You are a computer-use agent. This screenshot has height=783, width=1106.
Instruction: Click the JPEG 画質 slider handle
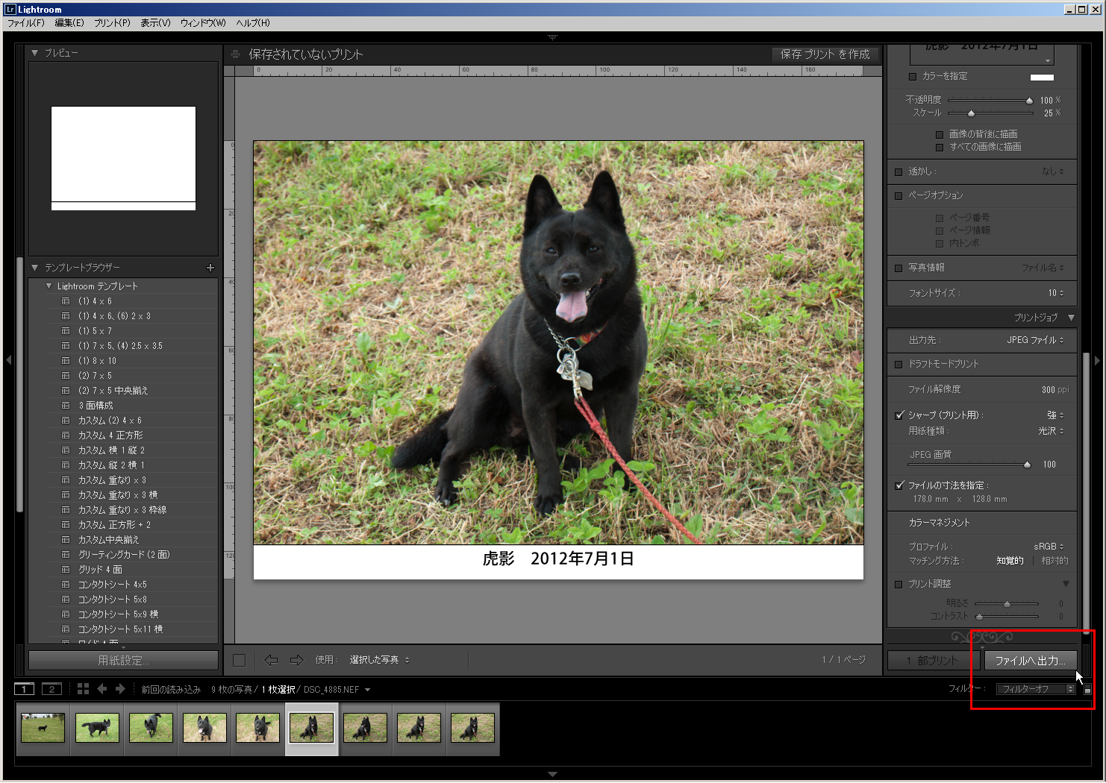(1027, 465)
